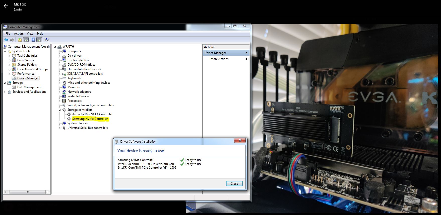Select the Samsung NVMe Controller entry

[x=90, y=119]
